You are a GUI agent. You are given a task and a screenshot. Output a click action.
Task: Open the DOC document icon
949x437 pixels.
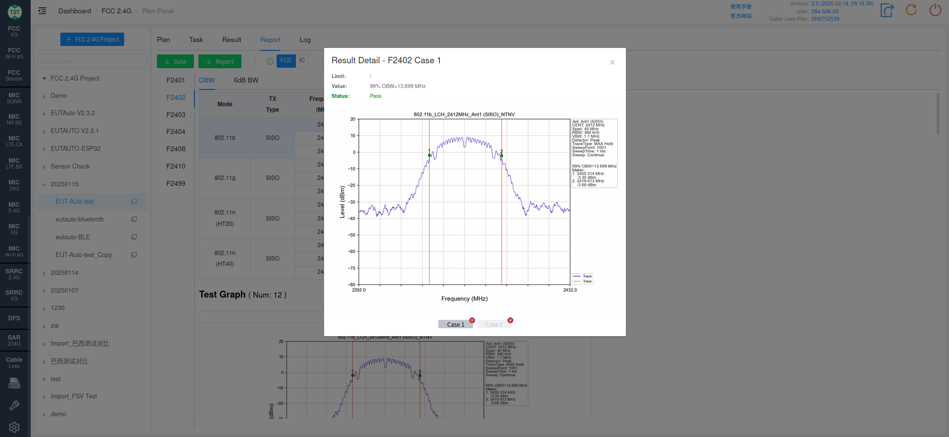(x=14, y=384)
